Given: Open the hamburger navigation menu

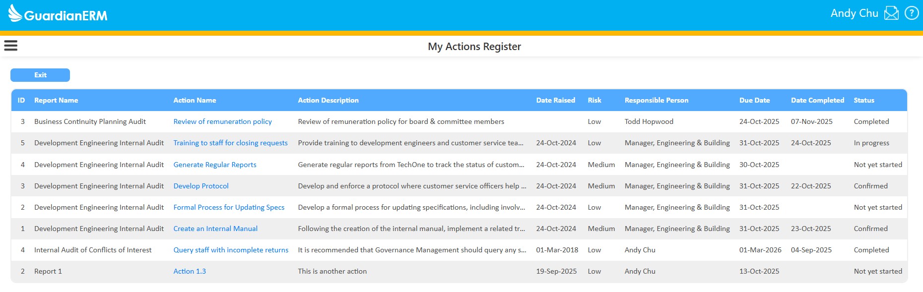Looking at the screenshot, I should 11,46.
